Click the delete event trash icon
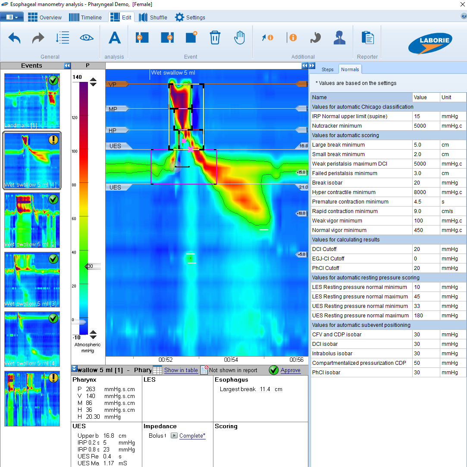The width and height of the screenshot is (467, 467). pyautogui.click(x=215, y=38)
